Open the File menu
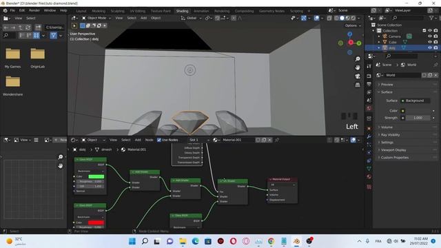441x248 pixels. [x=12, y=10]
